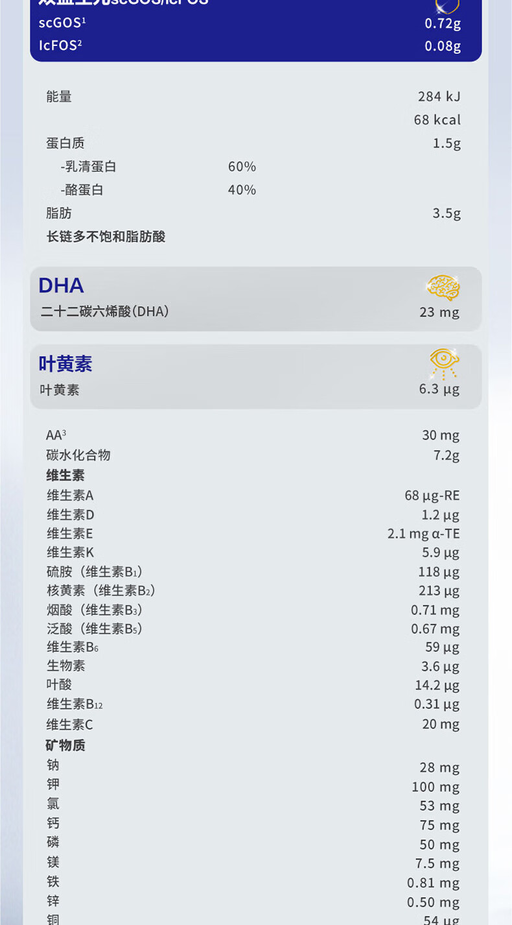Click the 能量 284 kJ value

point(439,97)
